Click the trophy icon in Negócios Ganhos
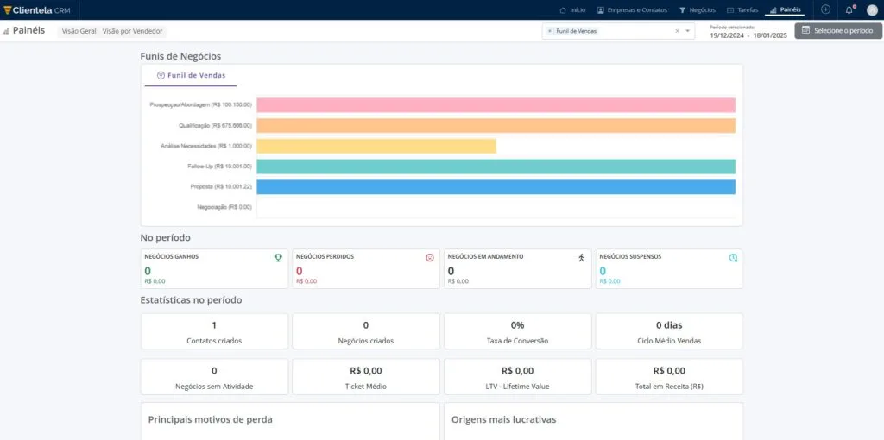This screenshot has width=884, height=440. (278, 257)
